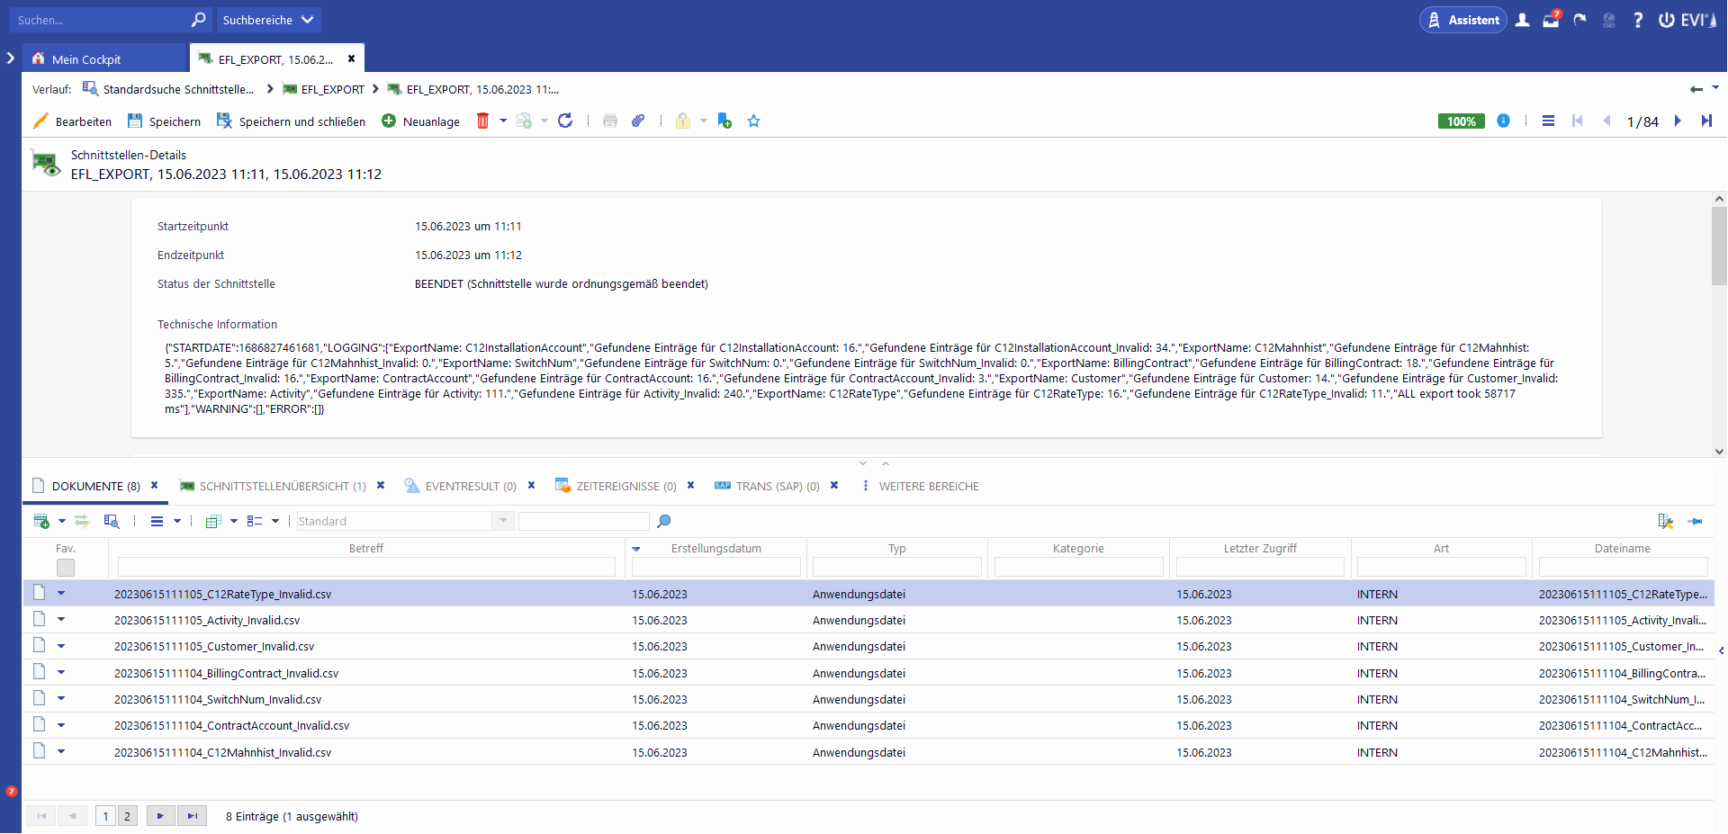Click the Bearbeiten pencil icon
The image size is (1728, 834).
click(x=40, y=121)
